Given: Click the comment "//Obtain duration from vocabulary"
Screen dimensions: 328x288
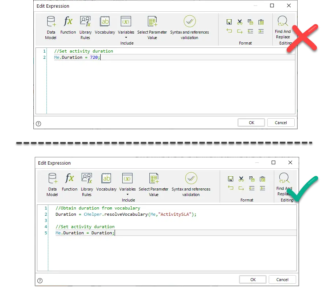Looking at the screenshot, I should [98, 208].
